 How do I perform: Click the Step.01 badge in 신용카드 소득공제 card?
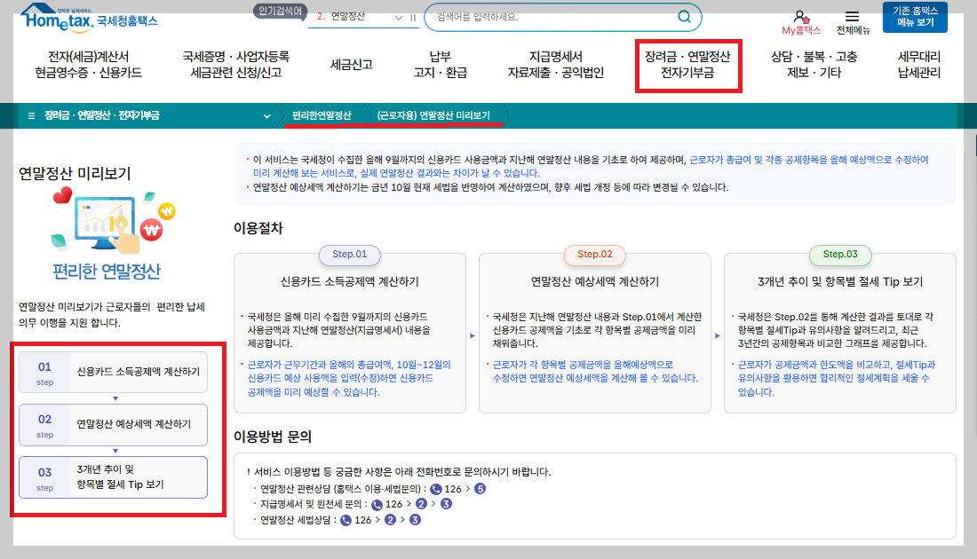click(x=350, y=256)
